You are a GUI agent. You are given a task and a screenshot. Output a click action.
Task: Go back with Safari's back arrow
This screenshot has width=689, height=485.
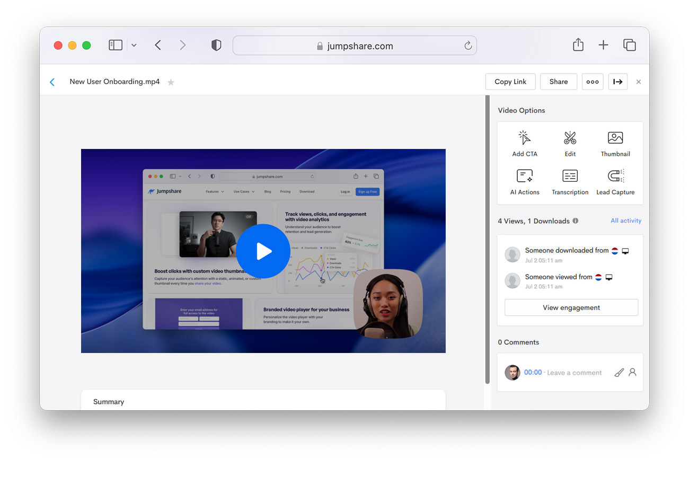[158, 45]
